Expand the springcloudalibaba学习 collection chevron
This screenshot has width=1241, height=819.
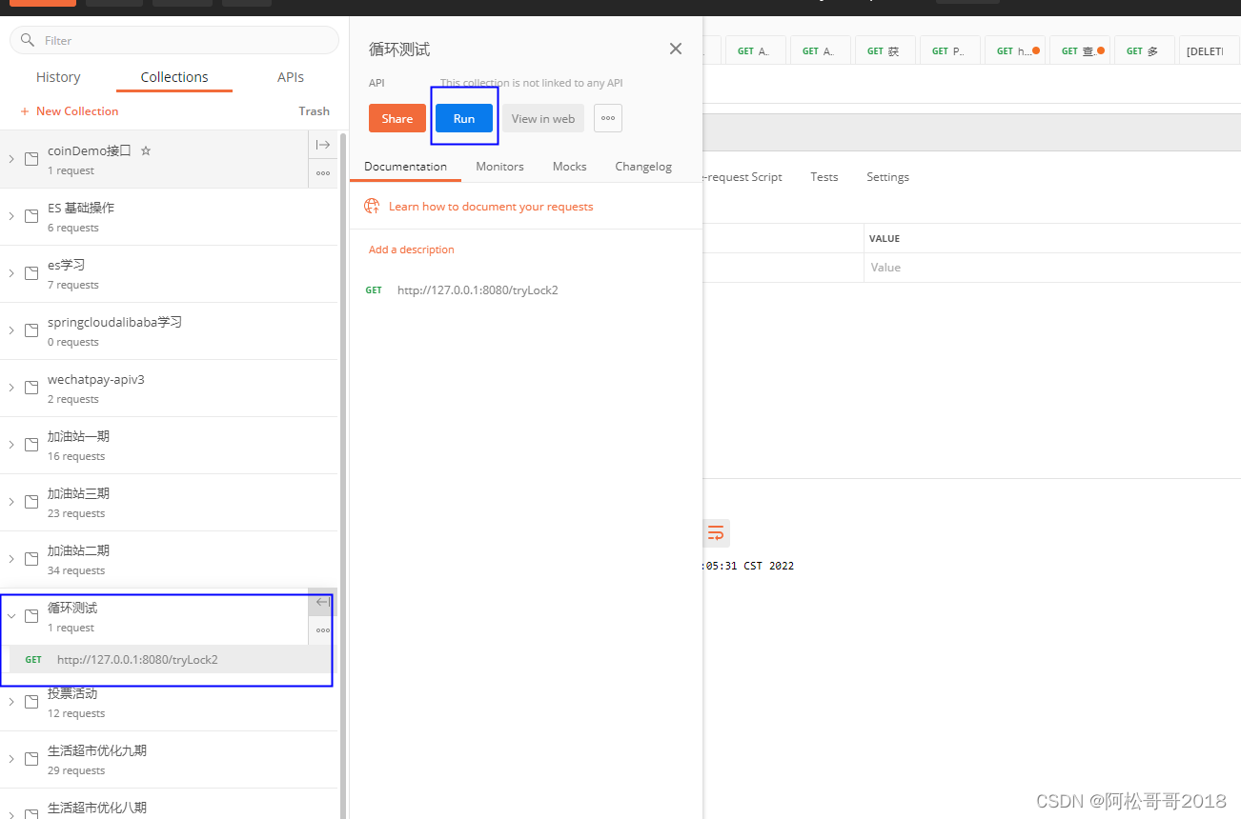11,330
